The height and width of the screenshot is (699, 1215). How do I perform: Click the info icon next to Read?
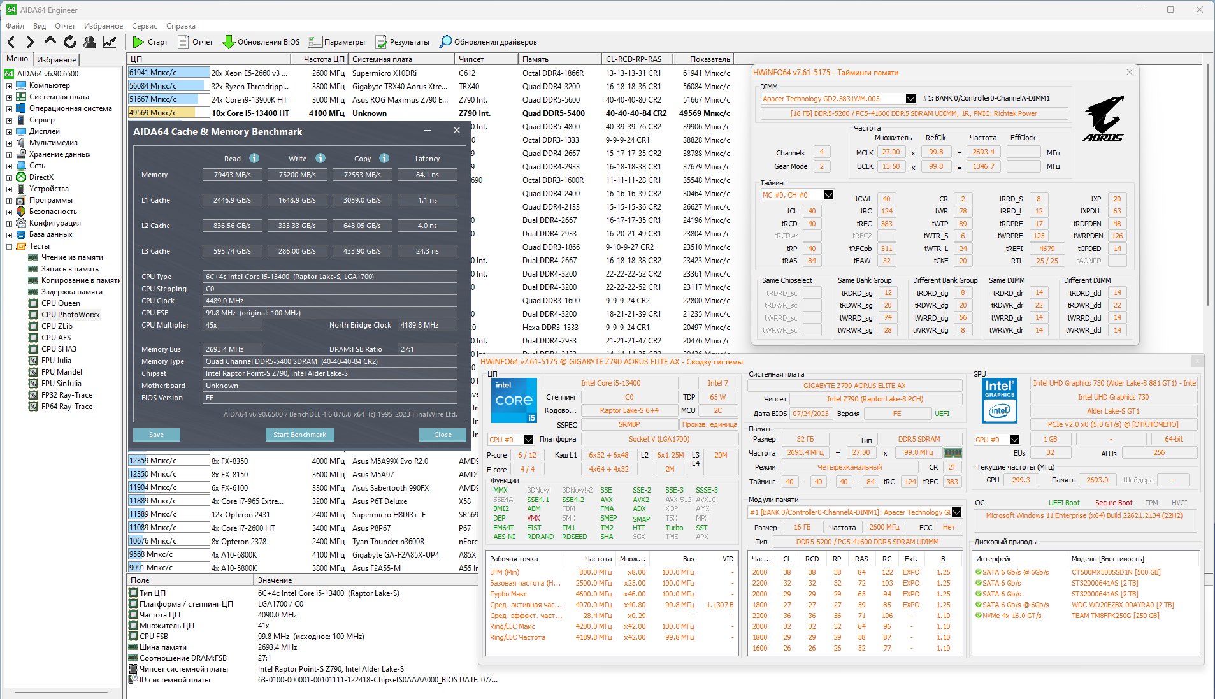254,158
